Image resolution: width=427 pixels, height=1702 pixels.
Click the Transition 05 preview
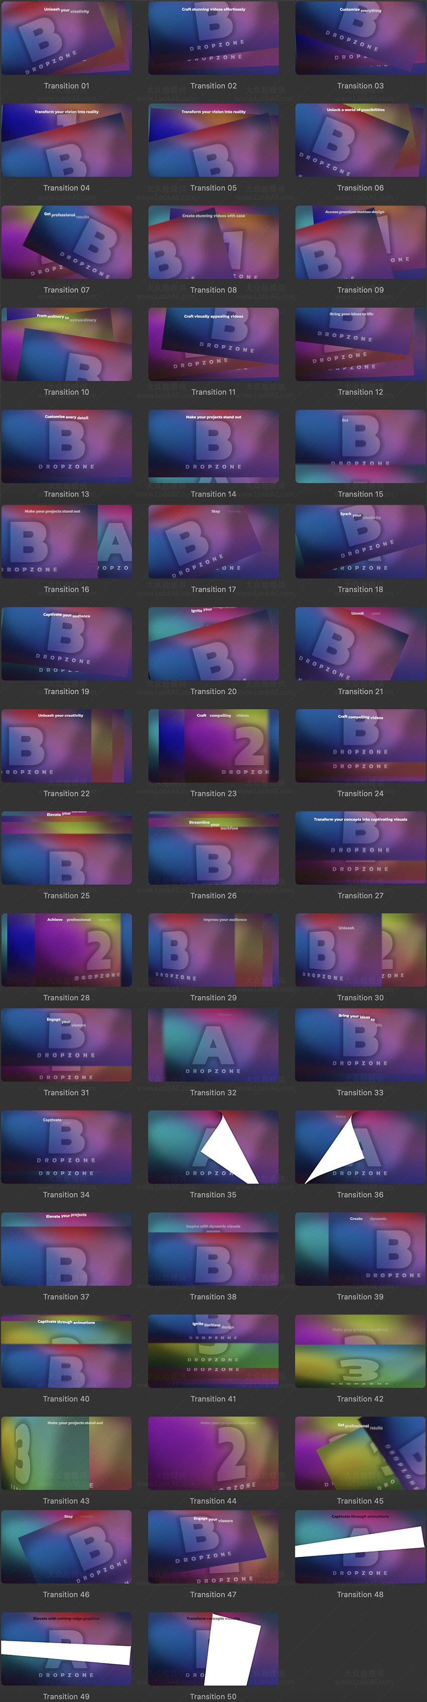click(213, 140)
